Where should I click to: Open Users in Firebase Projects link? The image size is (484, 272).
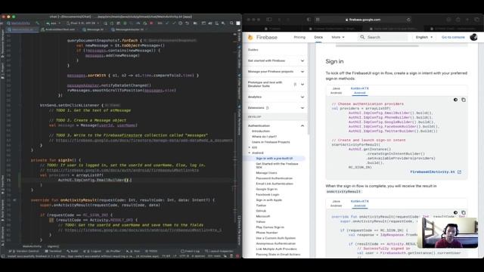pos(271,142)
